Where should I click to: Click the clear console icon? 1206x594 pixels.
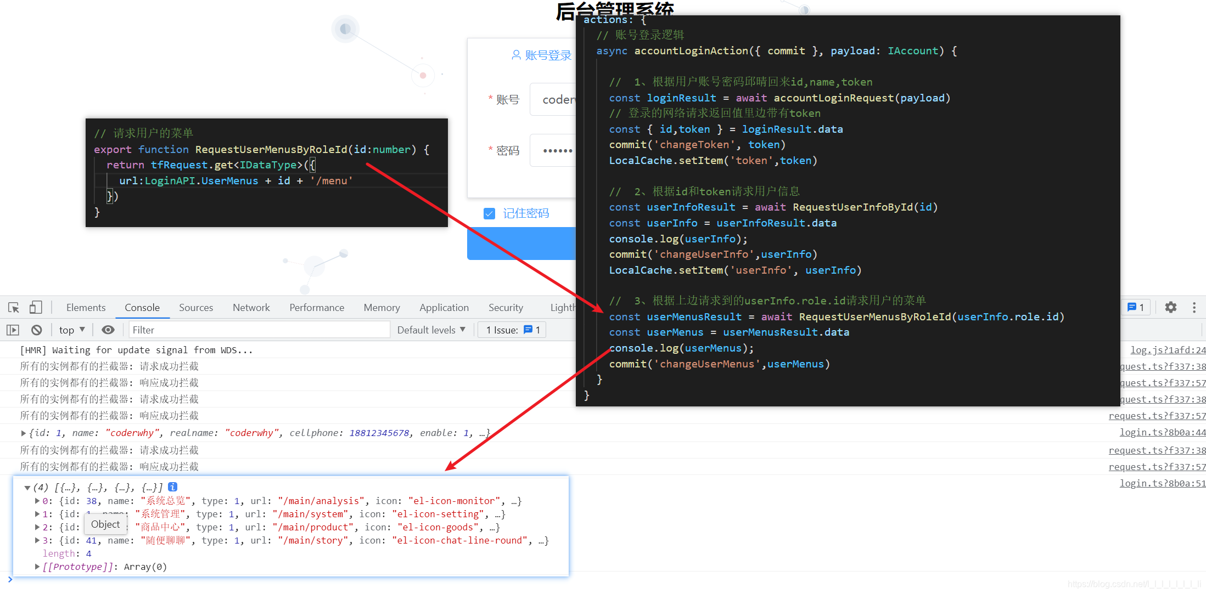[x=36, y=330]
